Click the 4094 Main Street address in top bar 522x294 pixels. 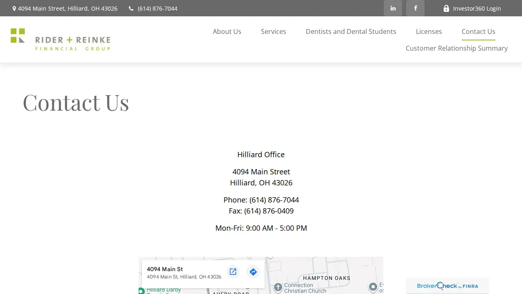click(68, 9)
